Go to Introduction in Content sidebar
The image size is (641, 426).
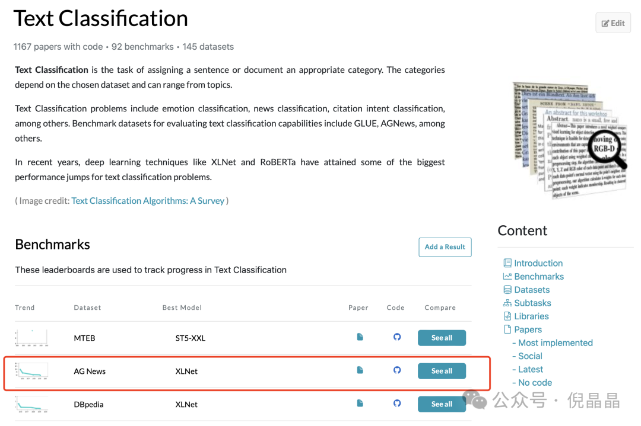[538, 263]
